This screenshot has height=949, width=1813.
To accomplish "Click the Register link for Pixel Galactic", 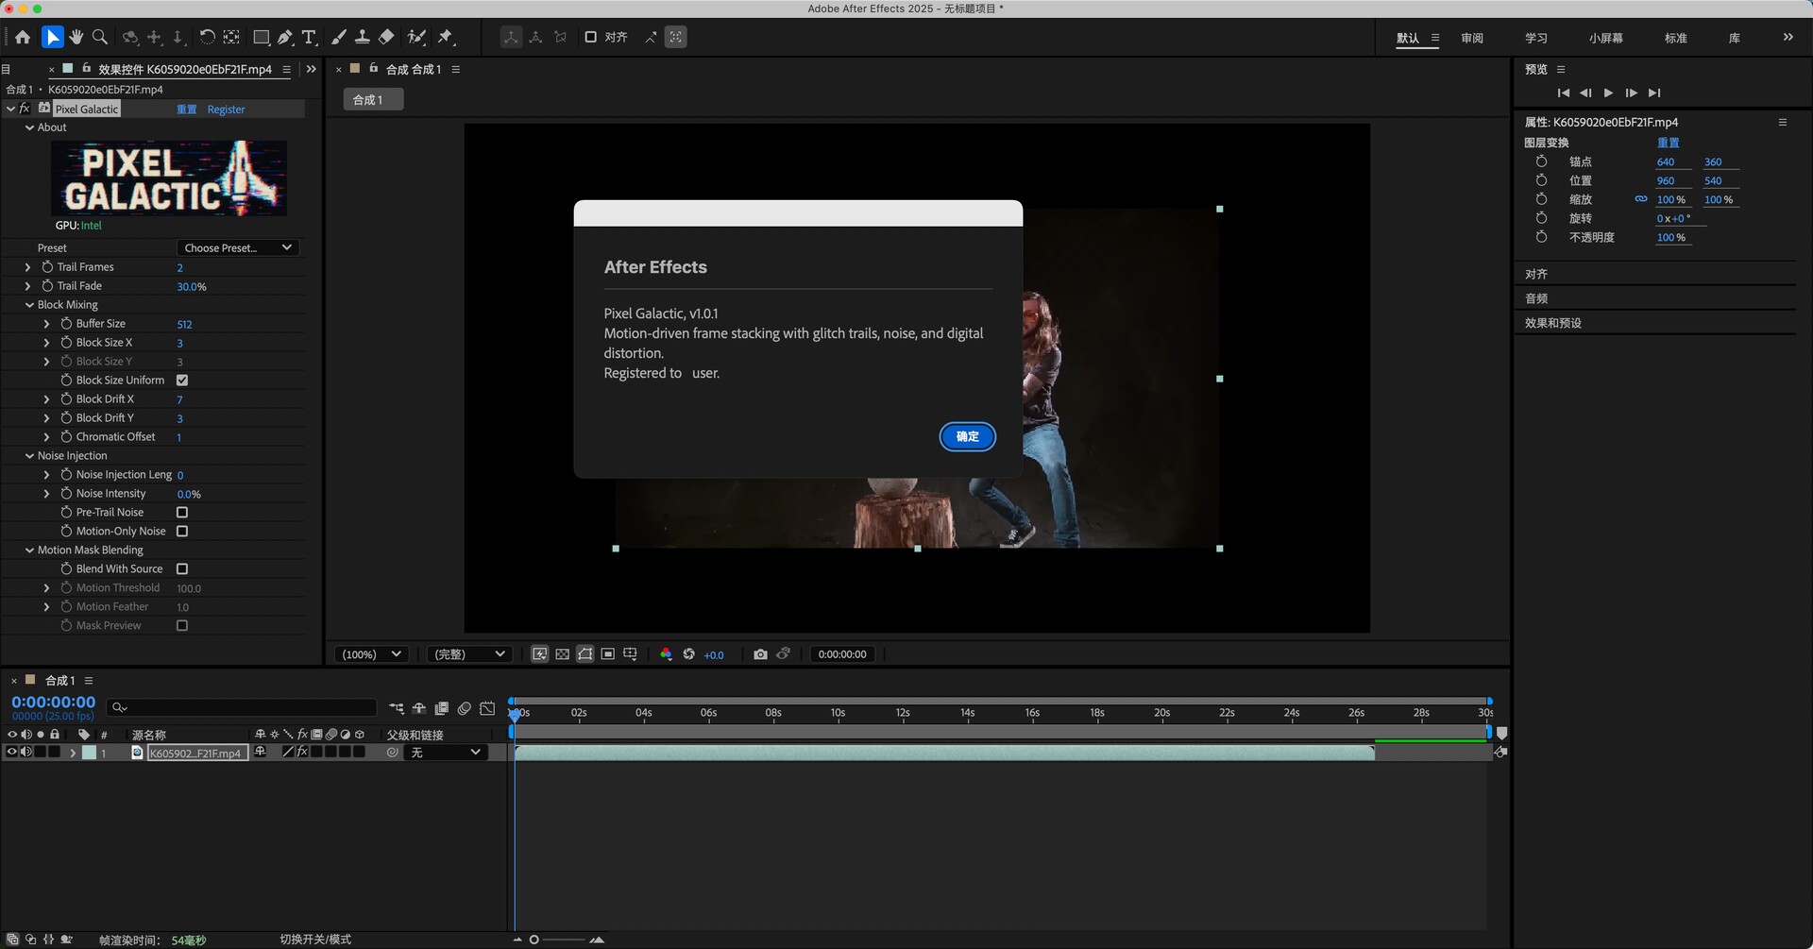I will point(226,110).
